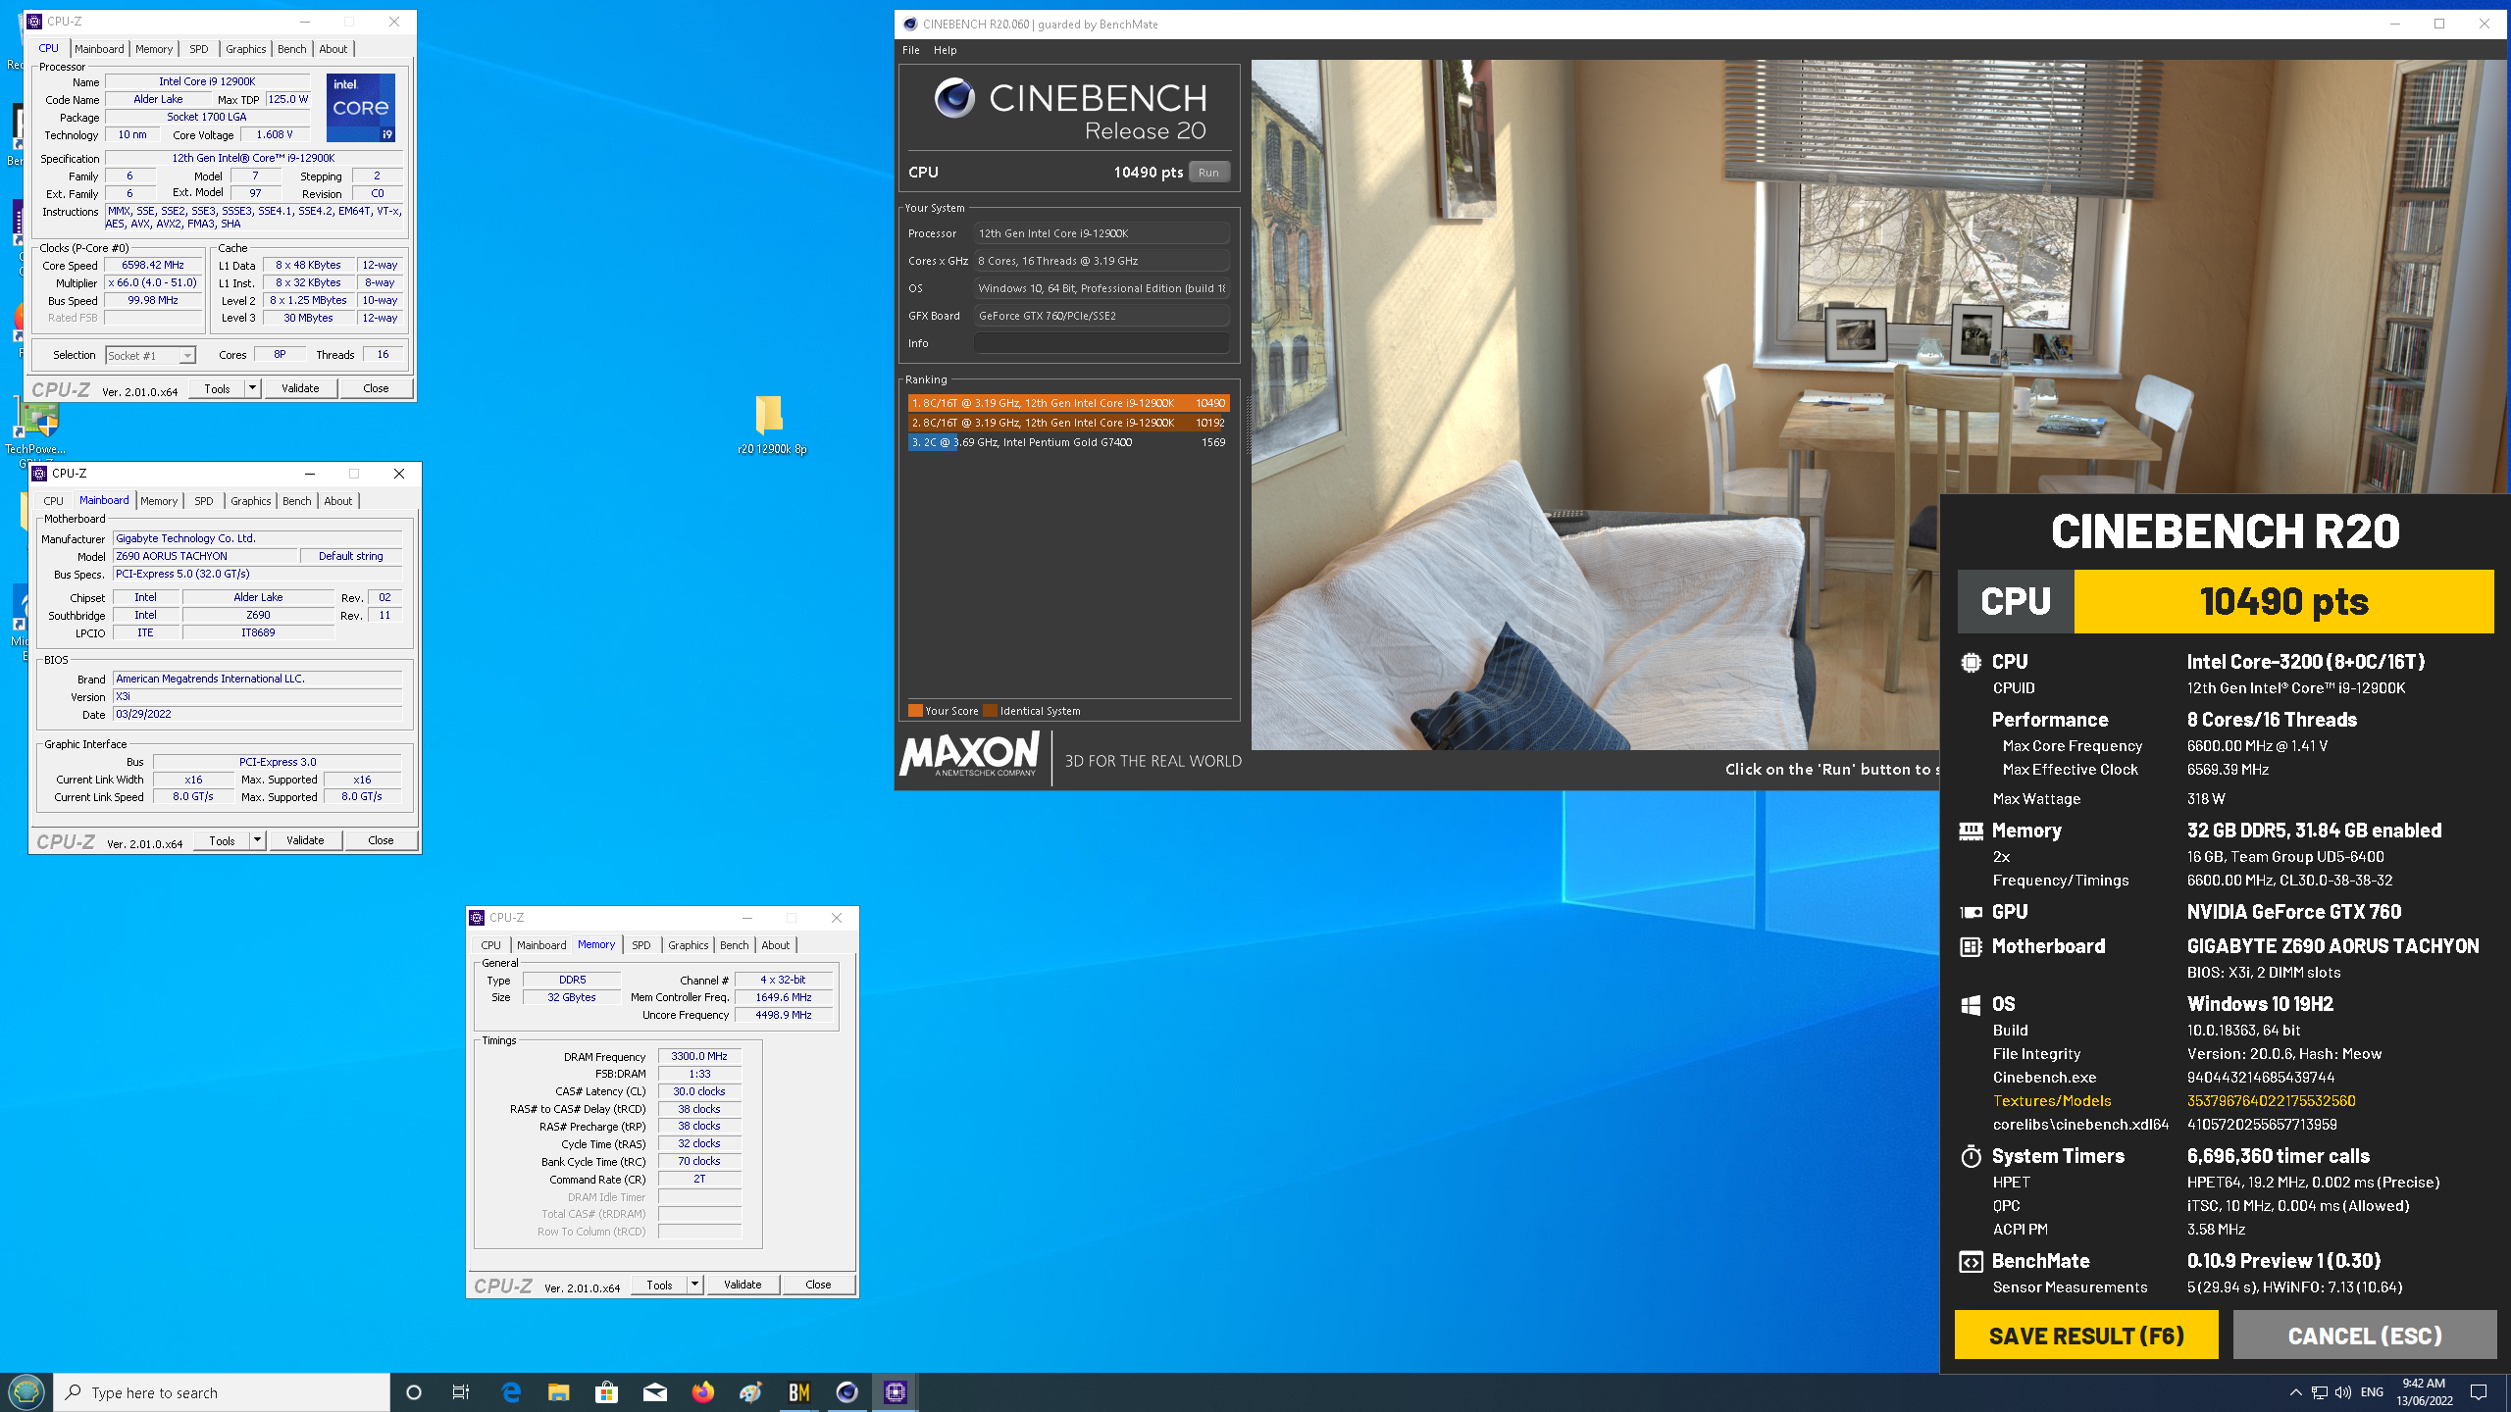Screen dimensions: 2511x1412
Task: Open Bench tab in top CPU-Z window
Action: tap(292, 49)
